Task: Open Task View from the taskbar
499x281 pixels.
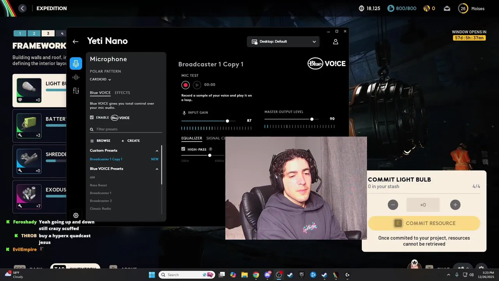Action: pos(222,275)
